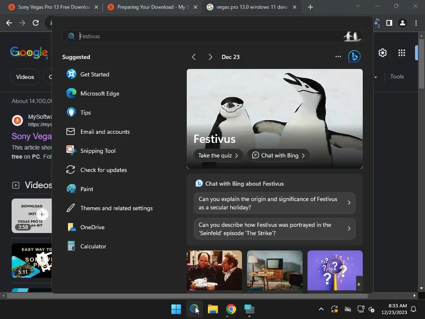This screenshot has height=319, width=425.
Task: Open notifications bell in taskbar
Action: pyautogui.click(x=414, y=309)
